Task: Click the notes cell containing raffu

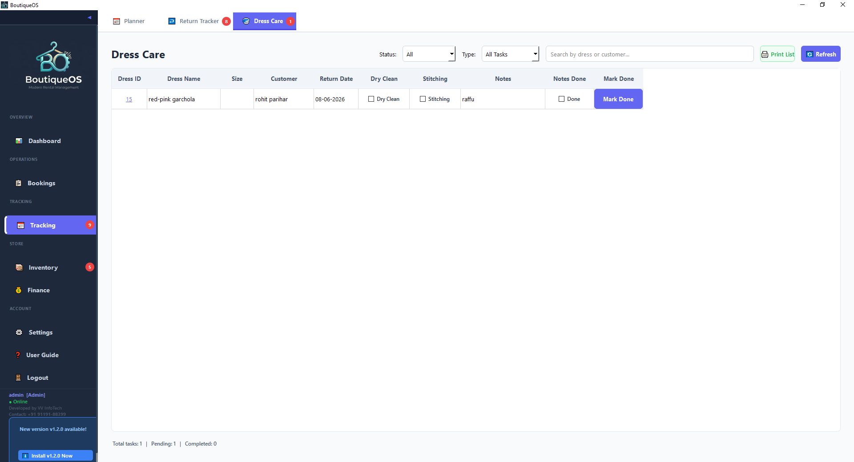Action: coord(503,99)
